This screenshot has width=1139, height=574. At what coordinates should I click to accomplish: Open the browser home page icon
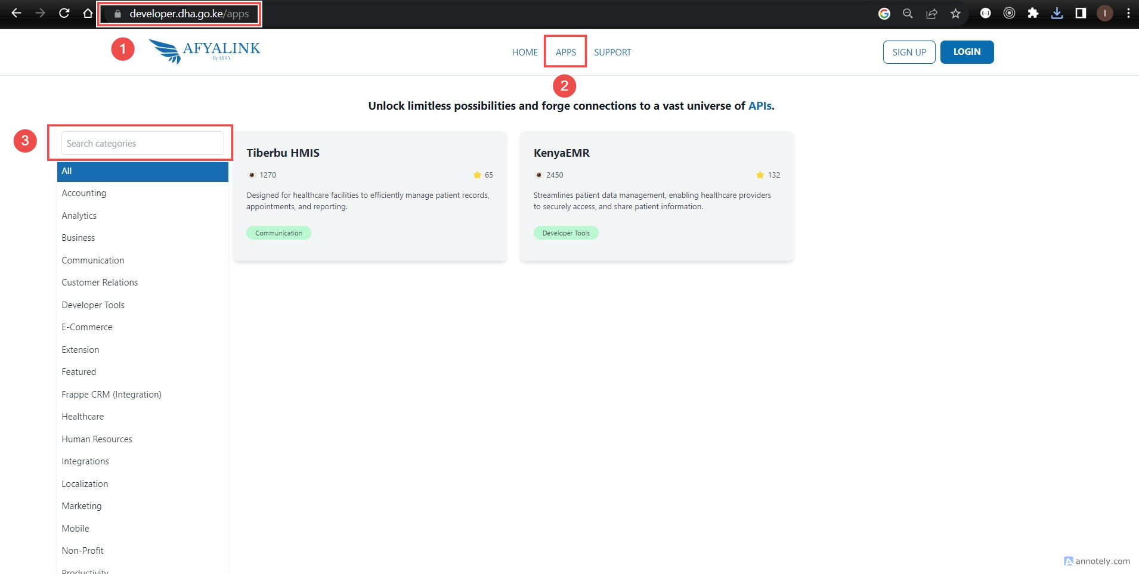[x=88, y=13]
